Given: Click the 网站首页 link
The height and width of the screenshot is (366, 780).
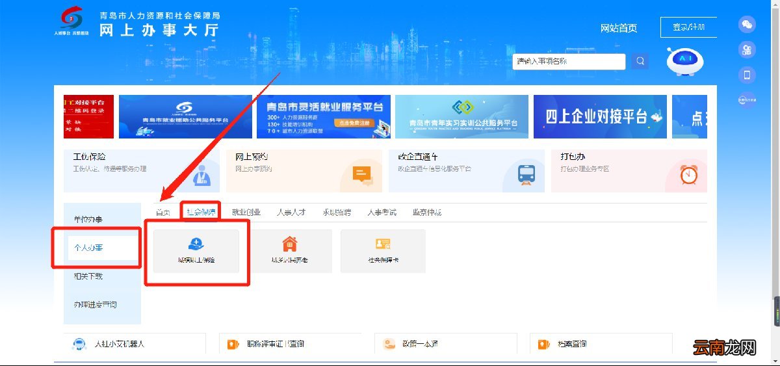Looking at the screenshot, I should point(619,28).
